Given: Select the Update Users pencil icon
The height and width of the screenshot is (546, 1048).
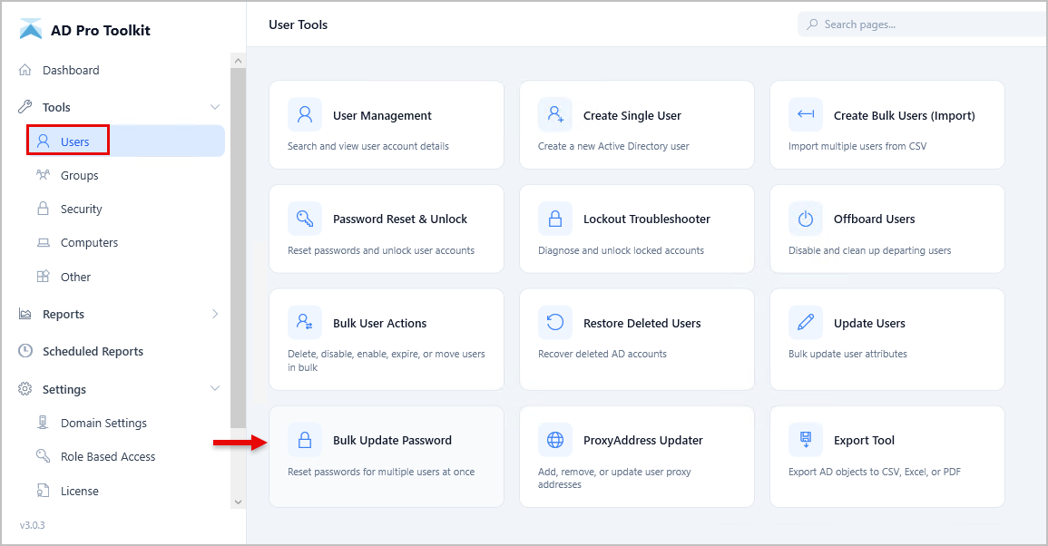Looking at the screenshot, I should click(805, 322).
